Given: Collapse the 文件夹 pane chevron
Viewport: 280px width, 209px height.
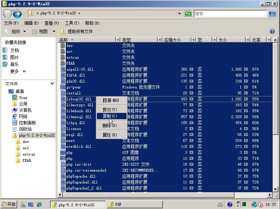Looking at the screenshot, I should click(52, 83).
